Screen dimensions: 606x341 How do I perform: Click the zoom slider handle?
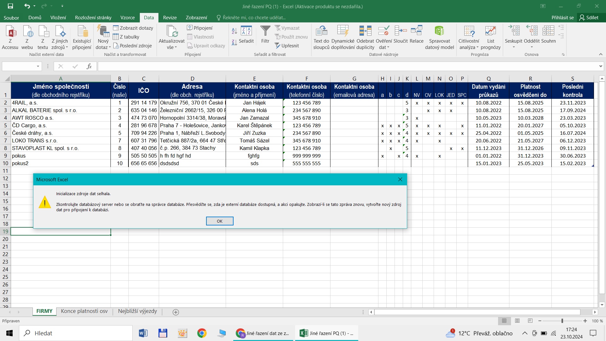[562, 321]
